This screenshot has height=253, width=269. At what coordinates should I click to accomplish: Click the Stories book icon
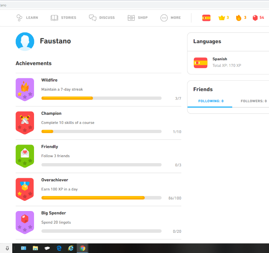click(x=54, y=18)
